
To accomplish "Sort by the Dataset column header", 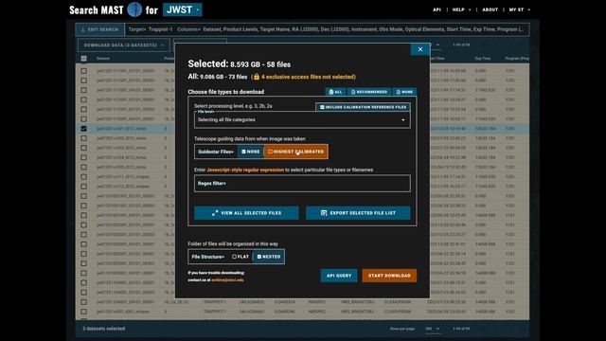I will (103, 59).
